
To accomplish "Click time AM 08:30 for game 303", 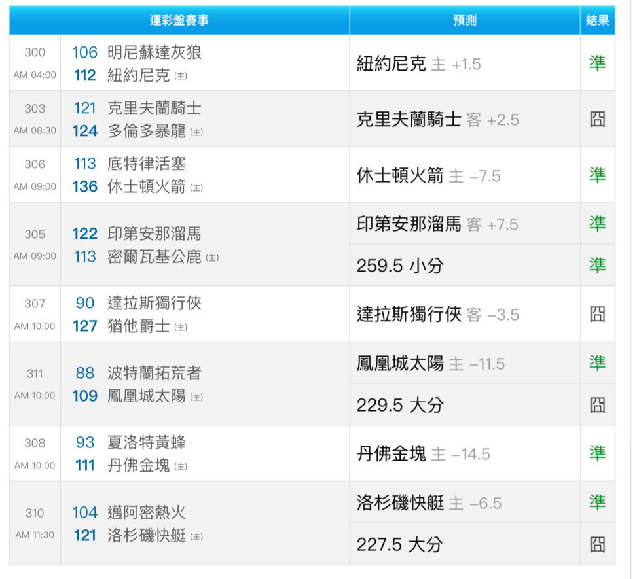I will coord(35,130).
